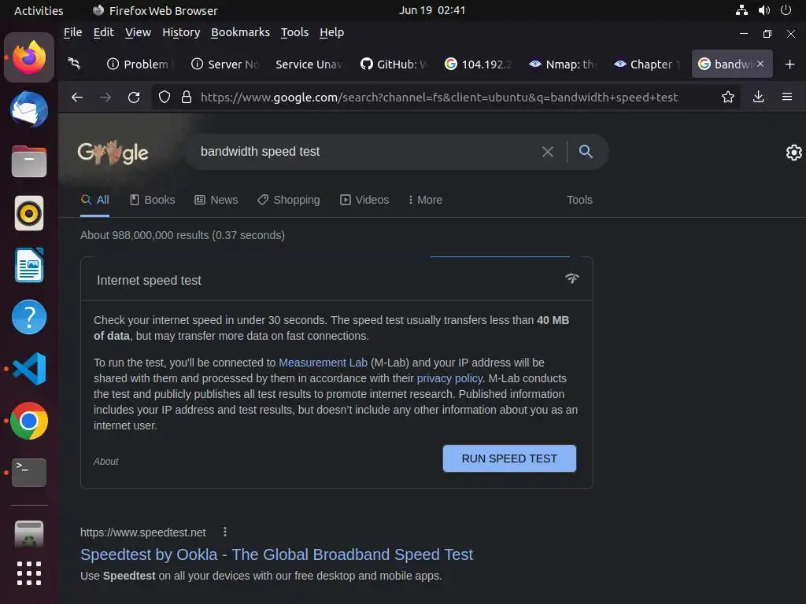Image resolution: width=806 pixels, height=604 pixels.
Task: Open Thunderbird mail from the dock
Action: pyautogui.click(x=29, y=109)
